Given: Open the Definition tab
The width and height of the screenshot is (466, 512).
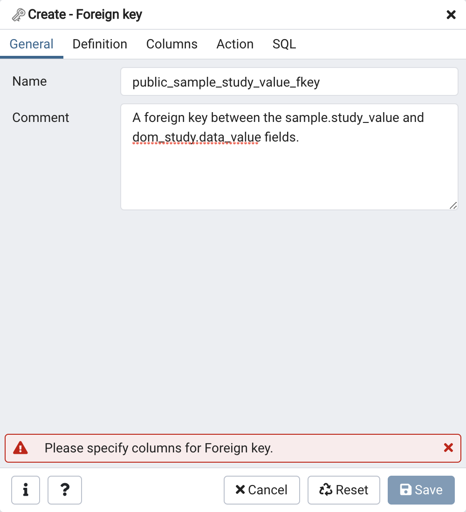Looking at the screenshot, I should [100, 44].
